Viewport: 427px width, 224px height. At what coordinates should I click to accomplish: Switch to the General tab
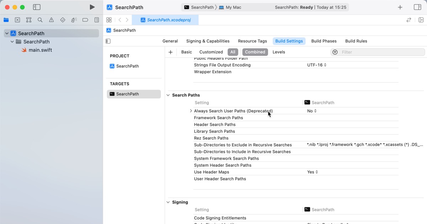[x=170, y=41]
